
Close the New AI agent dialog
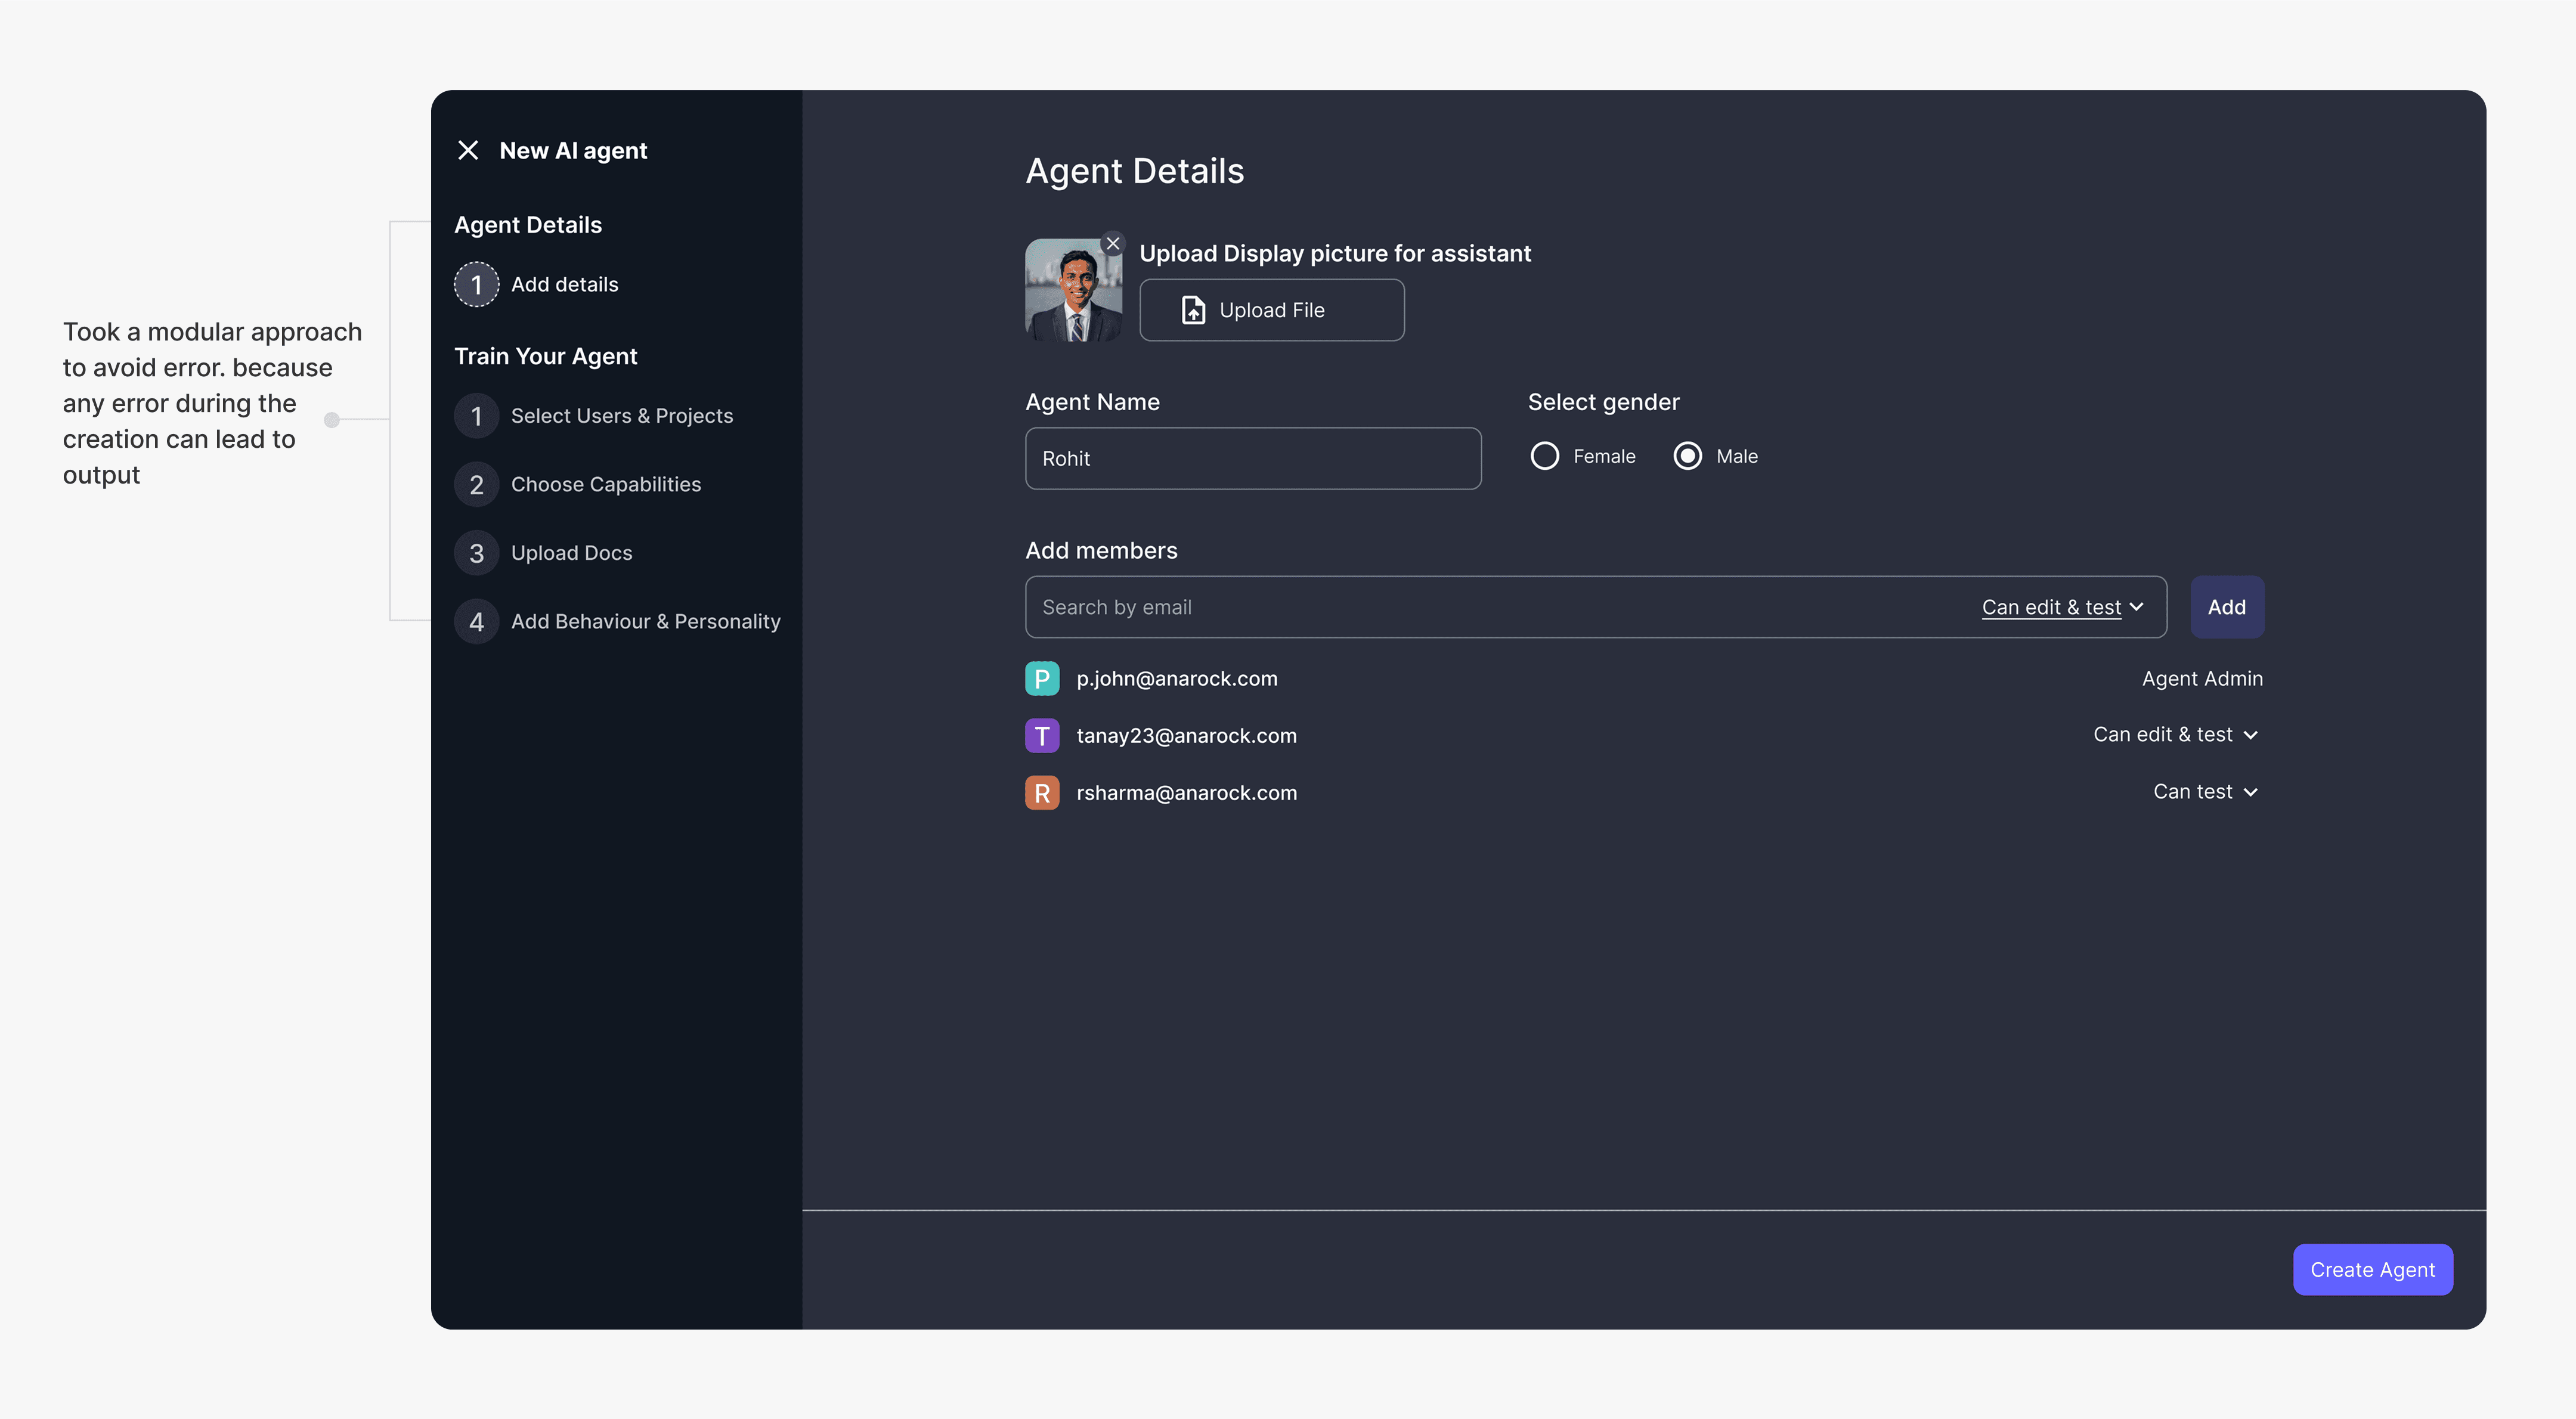pos(468,150)
